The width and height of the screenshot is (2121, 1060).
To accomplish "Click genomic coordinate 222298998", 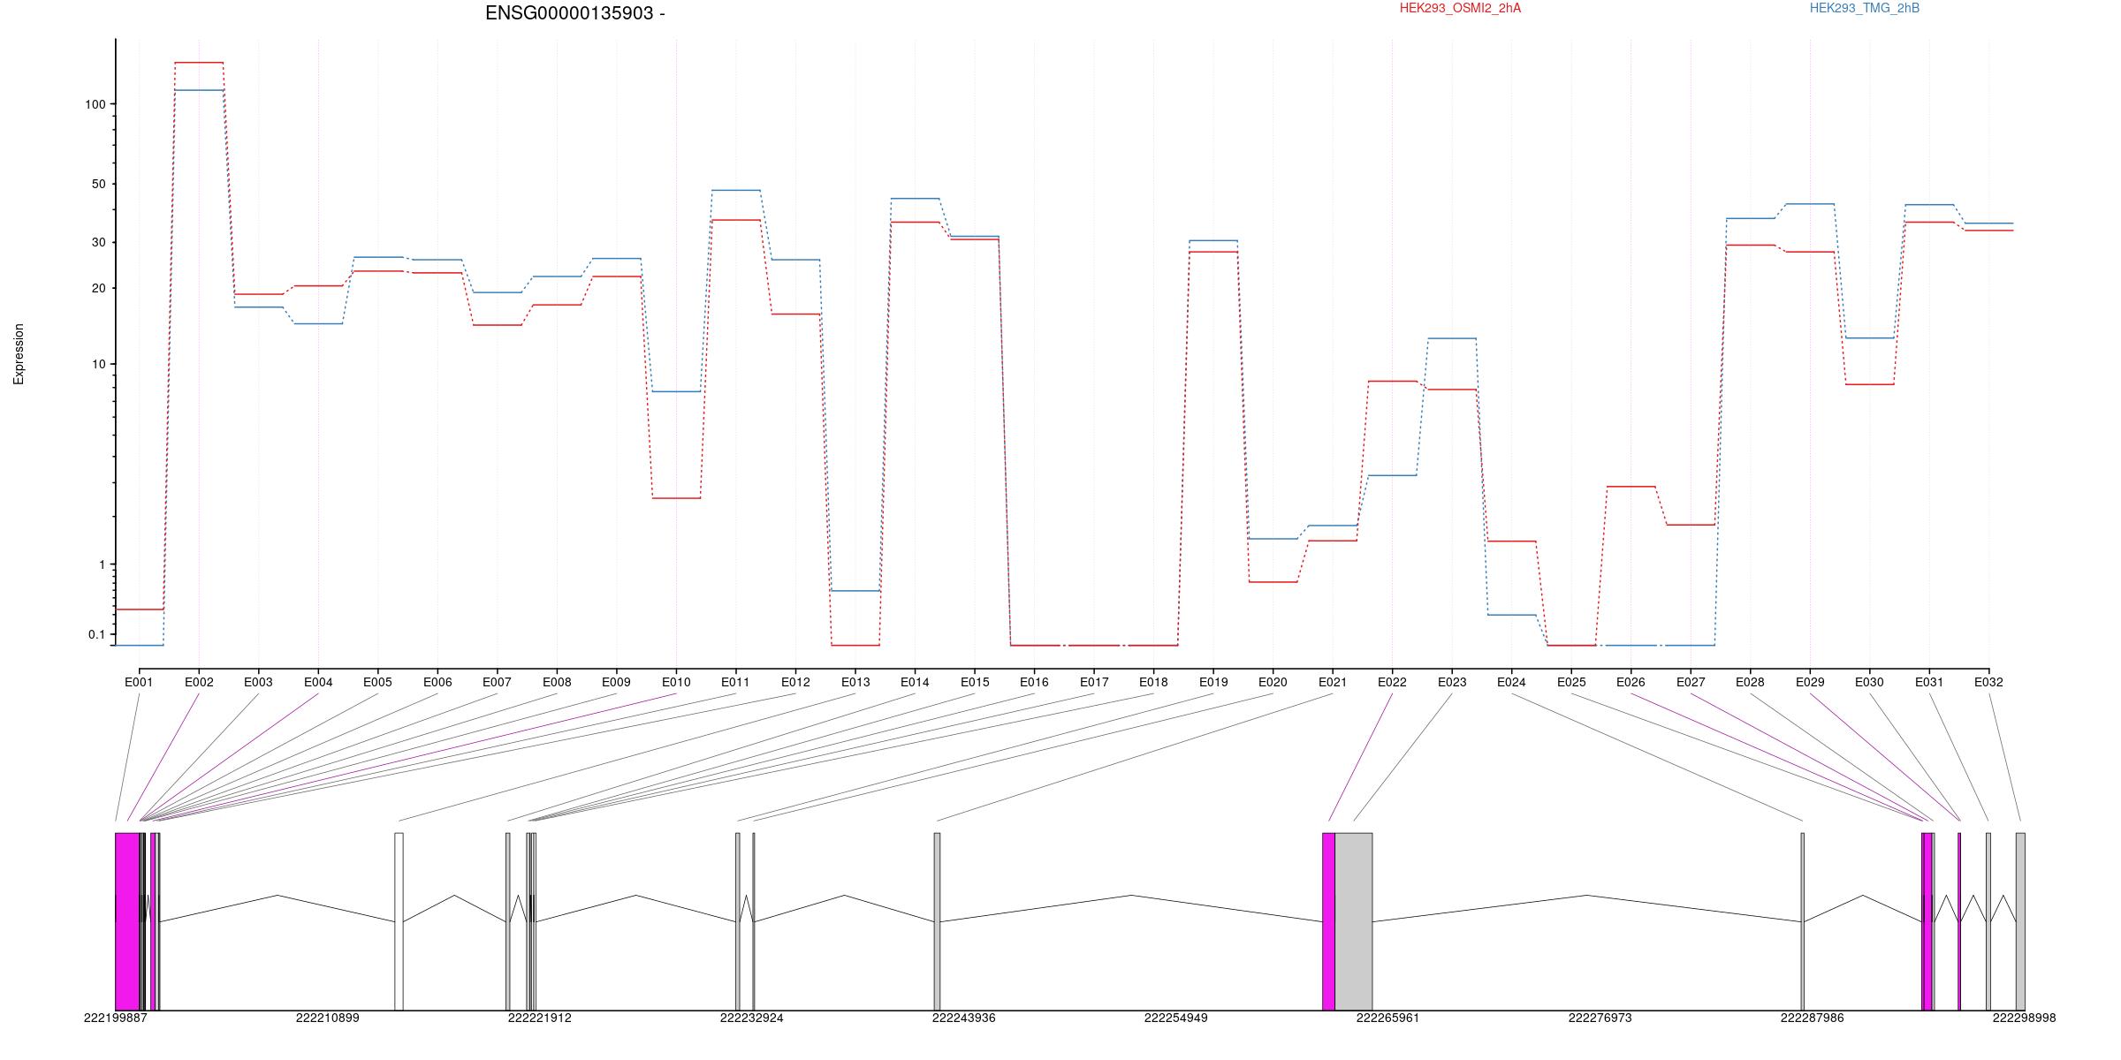I will pyautogui.click(x=2025, y=1018).
